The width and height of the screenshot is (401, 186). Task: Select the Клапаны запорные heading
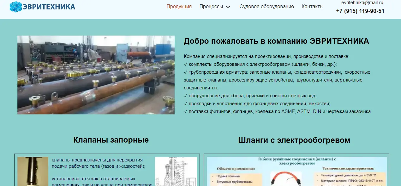(111, 140)
